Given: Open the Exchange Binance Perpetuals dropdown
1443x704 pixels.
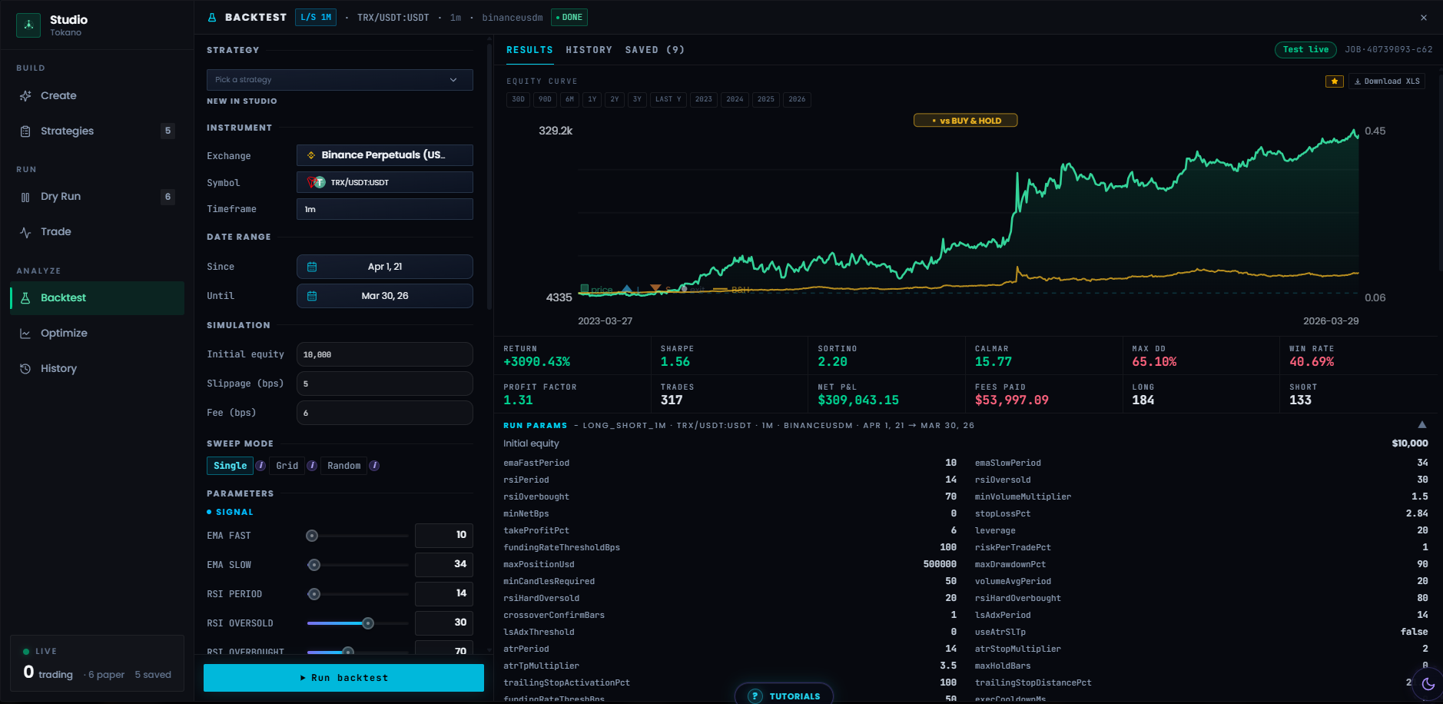Looking at the screenshot, I should (385, 155).
